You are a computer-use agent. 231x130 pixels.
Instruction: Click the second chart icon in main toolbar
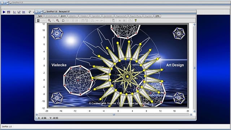tap(19, 12)
